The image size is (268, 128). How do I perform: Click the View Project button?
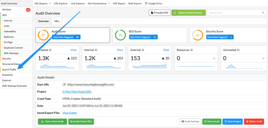click(232, 121)
